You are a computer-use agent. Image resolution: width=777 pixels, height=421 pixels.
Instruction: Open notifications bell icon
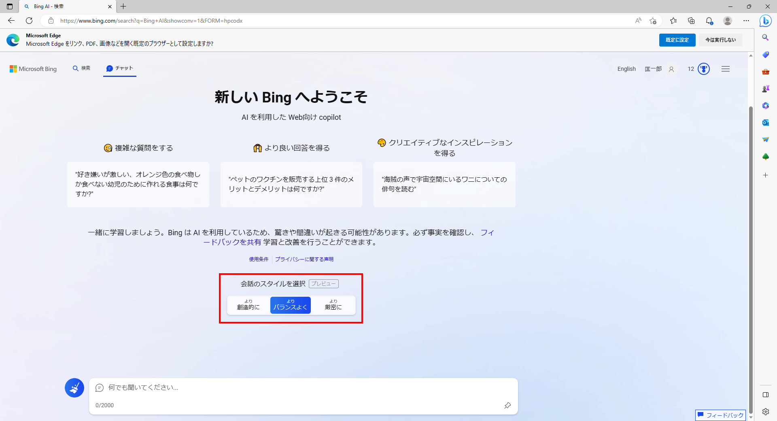click(x=709, y=21)
